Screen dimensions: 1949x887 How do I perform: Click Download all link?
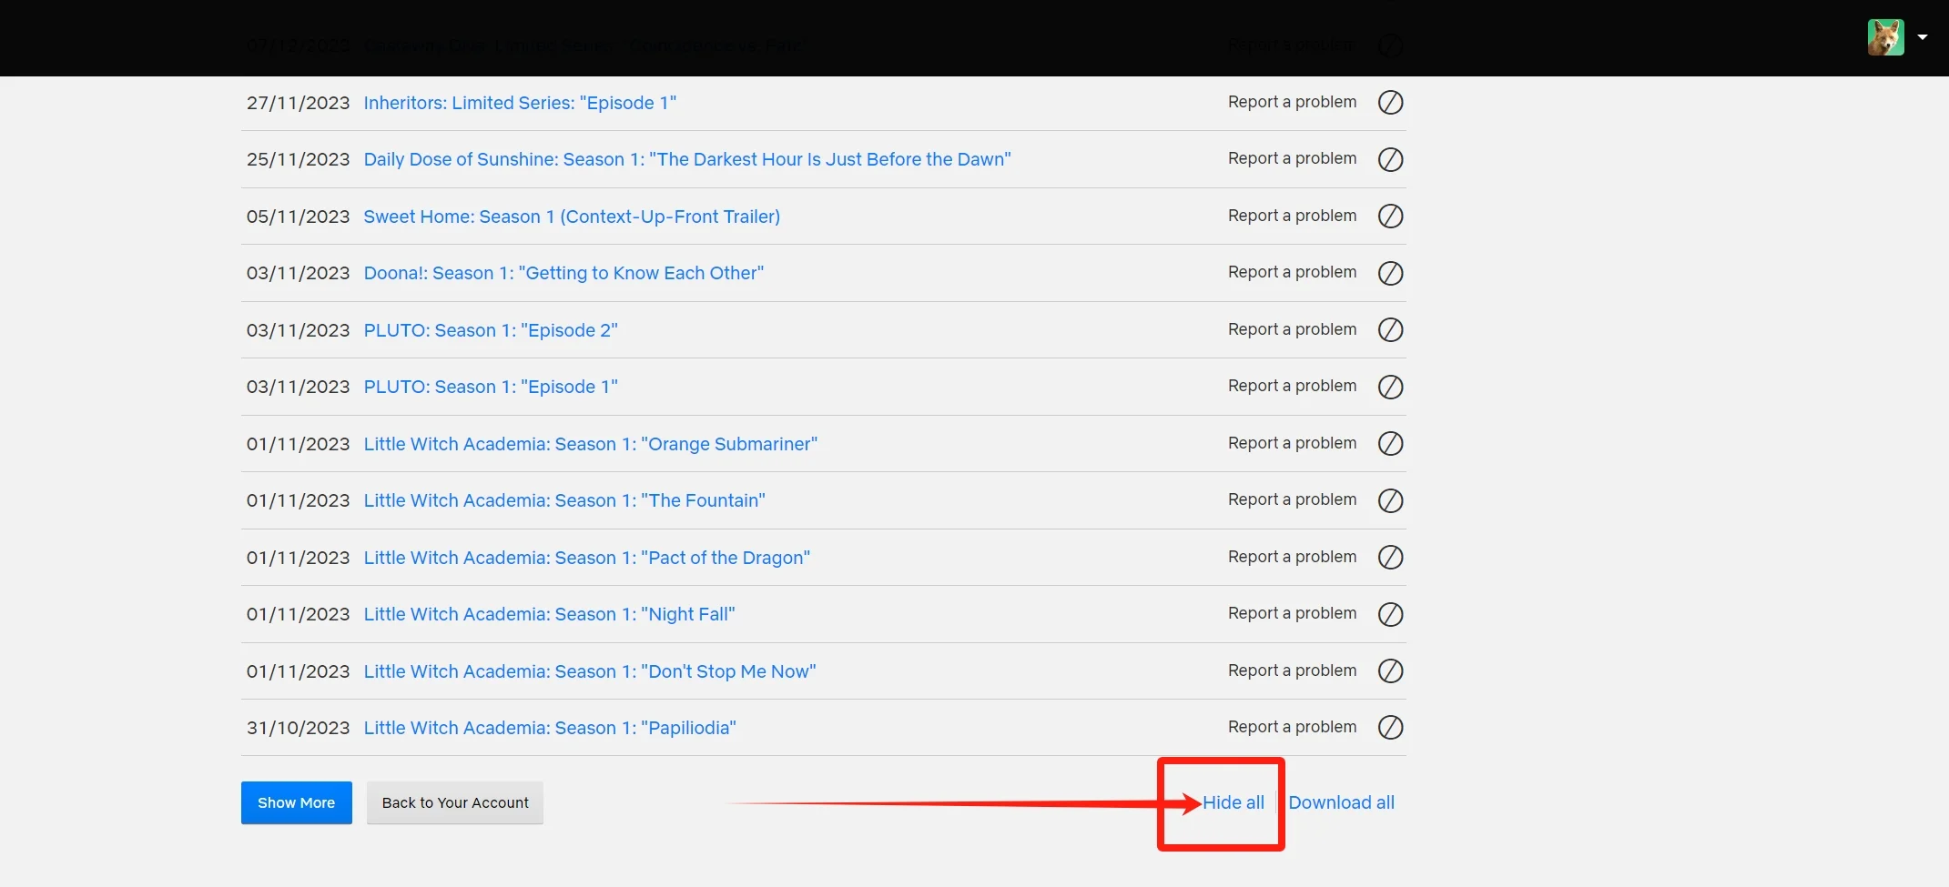(1341, 802)
